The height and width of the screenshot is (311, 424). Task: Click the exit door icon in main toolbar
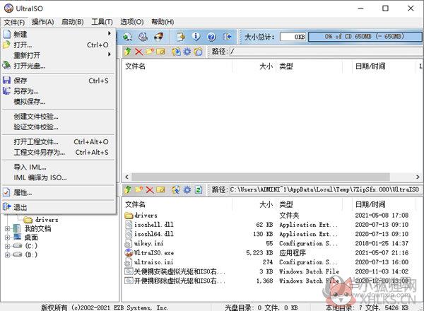(x=227, y=37)
